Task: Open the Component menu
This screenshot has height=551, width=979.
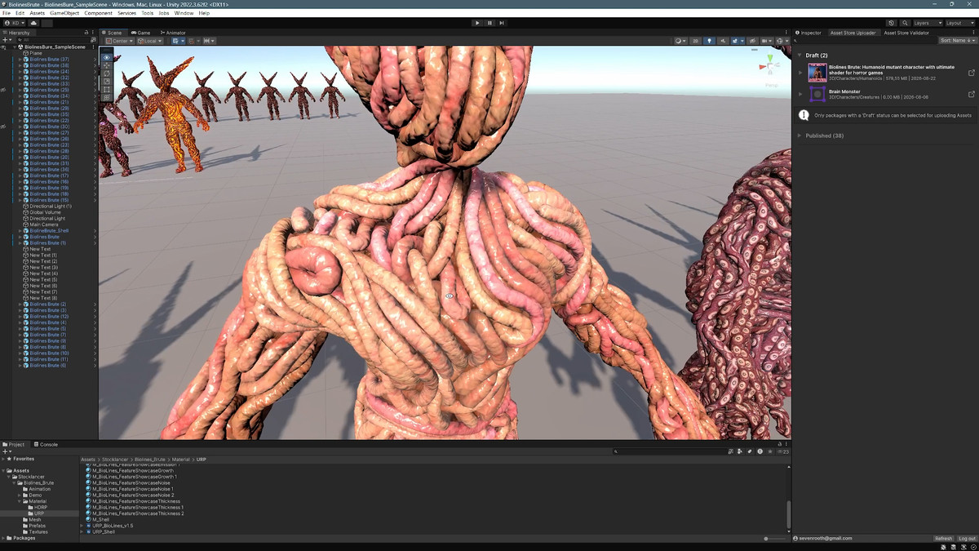Action: [x=99, y=13]
